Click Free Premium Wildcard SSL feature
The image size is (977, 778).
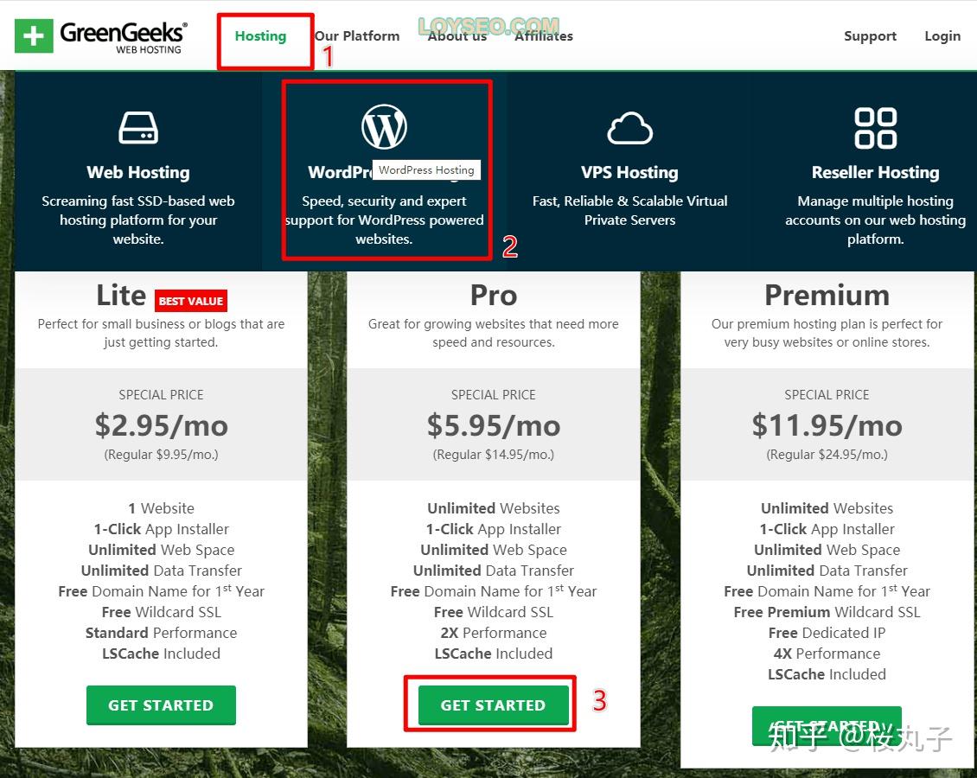coord(827,612)
